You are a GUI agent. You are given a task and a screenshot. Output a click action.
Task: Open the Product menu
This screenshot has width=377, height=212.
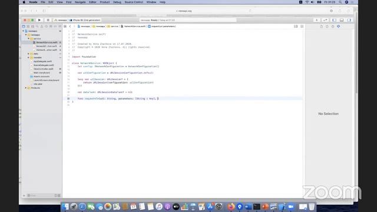click(x=105, y=2)
